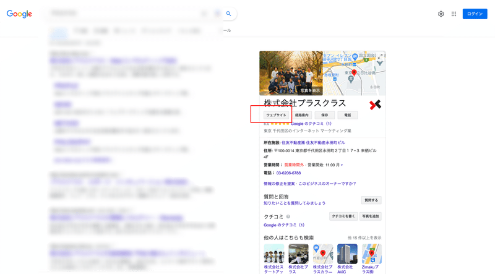Click 他 15 件以上を表示 link
Image resolution: width=495 pixels, height=274 pixels.
click(x=364, y=238)
